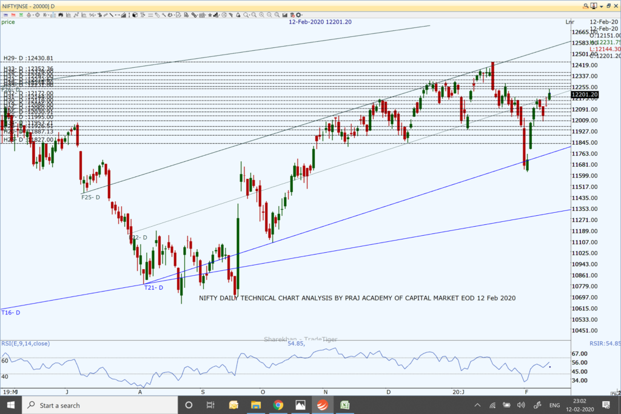Click the star favorites icon in toolbar

pos(210,15)
